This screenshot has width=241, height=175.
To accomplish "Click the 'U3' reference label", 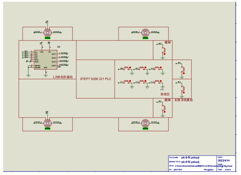I will [x=59, y=47].
